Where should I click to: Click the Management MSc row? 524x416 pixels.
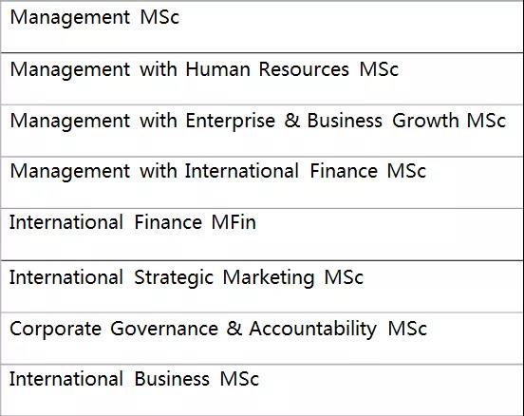(x=262, y=27)
